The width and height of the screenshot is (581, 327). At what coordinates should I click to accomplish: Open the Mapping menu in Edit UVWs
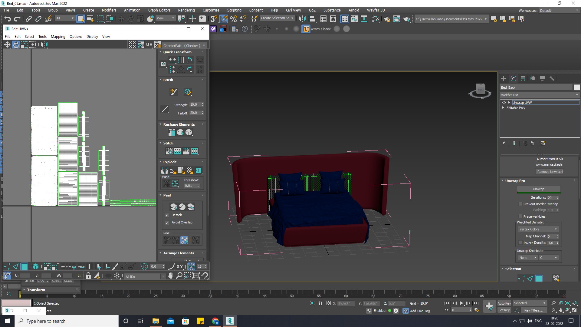[58, 37]
